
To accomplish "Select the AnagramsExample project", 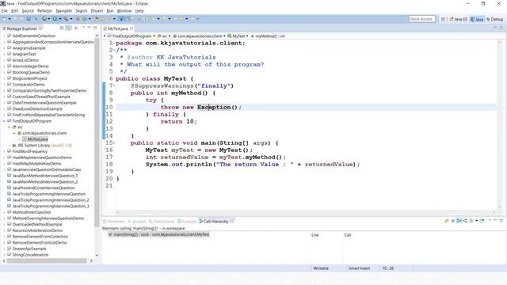I will tap(29, 48).
